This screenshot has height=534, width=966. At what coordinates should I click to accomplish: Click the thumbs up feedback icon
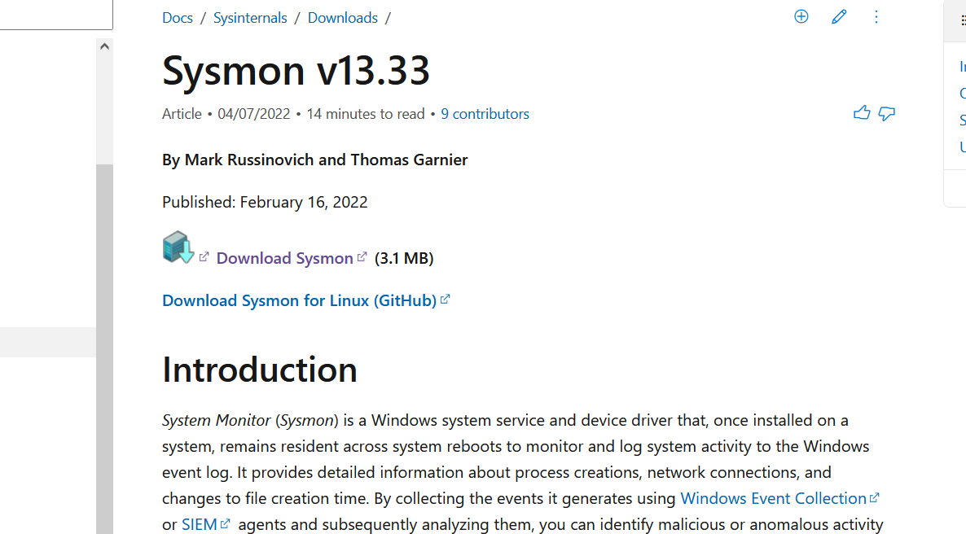point(862,113)
